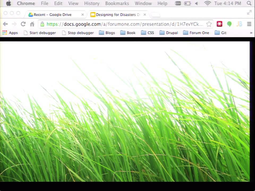Open the Apple menu
The height and width of the screenshot is (191, 255).
click(x=8, y=3)
